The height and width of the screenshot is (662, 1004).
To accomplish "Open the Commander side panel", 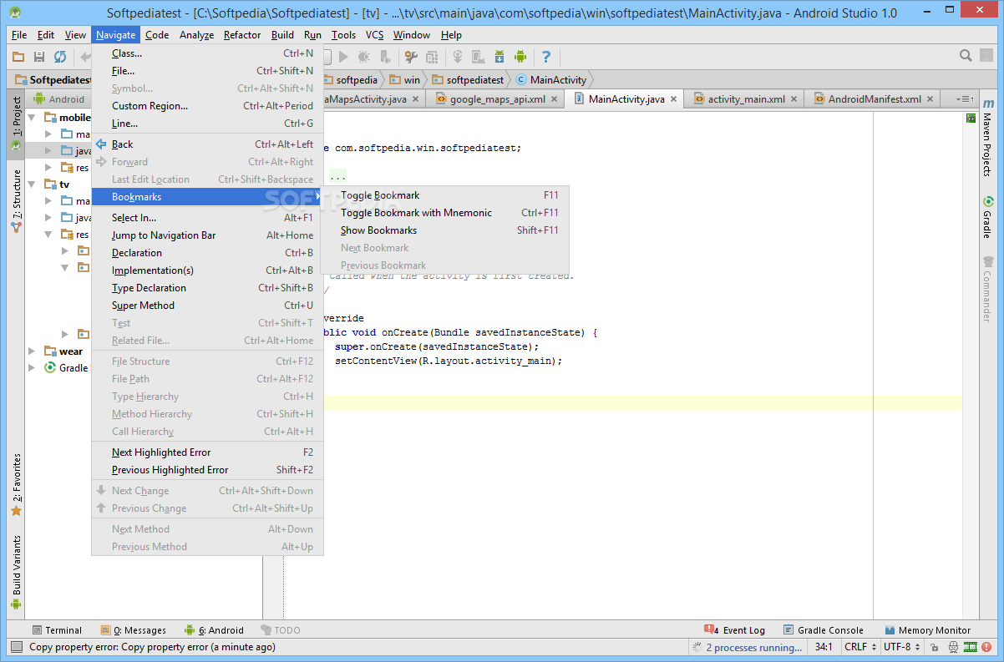I will point(987,289).
